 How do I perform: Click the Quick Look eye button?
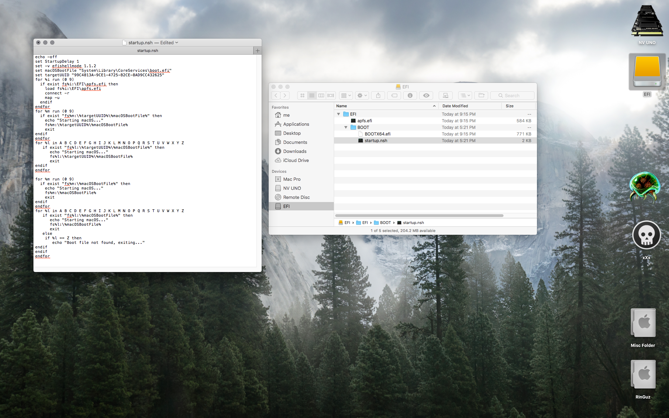click(x=426, y=95)
